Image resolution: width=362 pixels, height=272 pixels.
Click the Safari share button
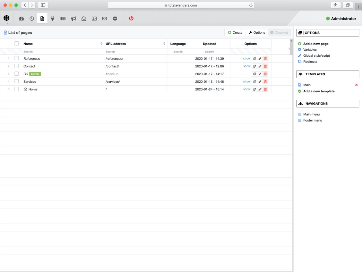pos(335,5)
